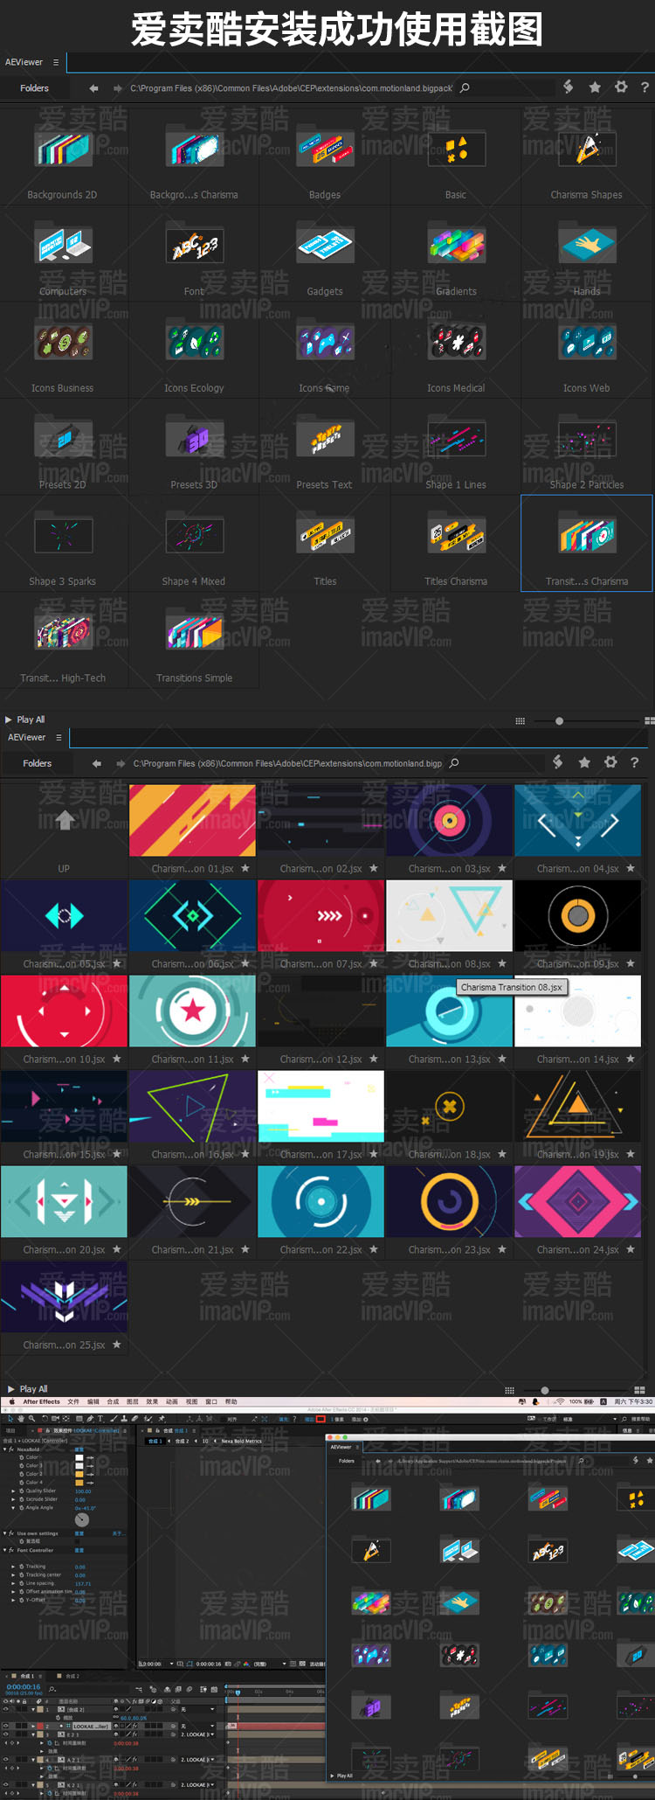The height and width of the screenshot is (1800, 655).
Task: Select the After Effects Eraser tool
Action: tap(134, 1419)
